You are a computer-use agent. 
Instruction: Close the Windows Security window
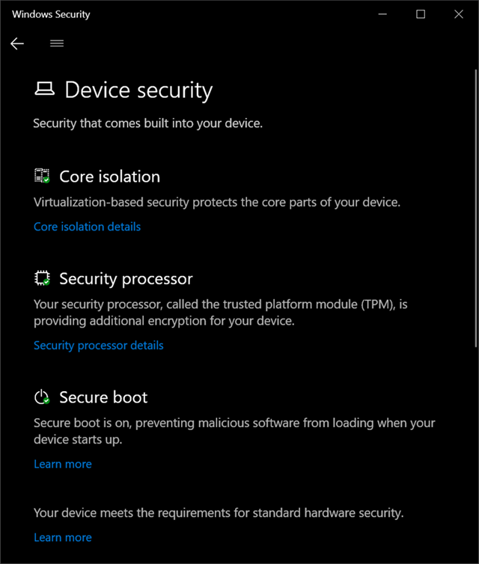pos(459,14)
